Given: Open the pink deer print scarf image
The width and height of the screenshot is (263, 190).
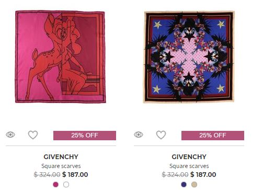Looking at the screenshot, I should click(x=61, y=57).
